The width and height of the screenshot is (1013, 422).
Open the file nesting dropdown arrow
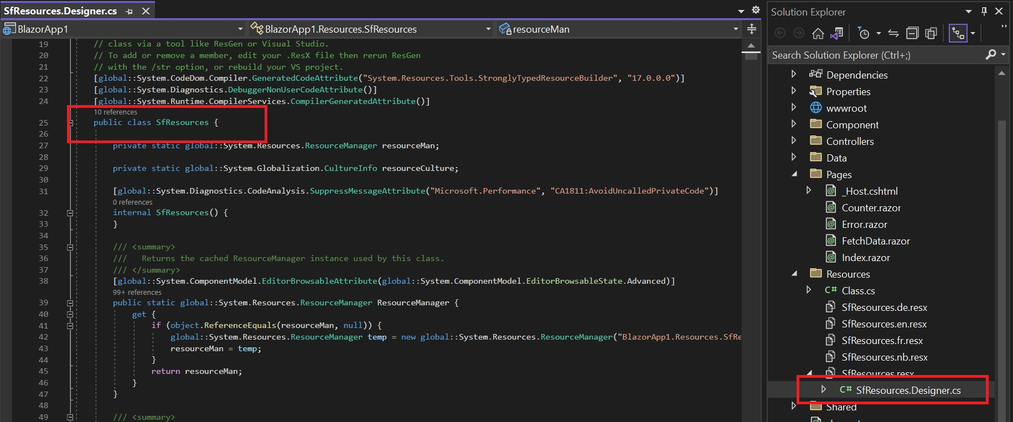pyautogui.click(x=973, y=34)
